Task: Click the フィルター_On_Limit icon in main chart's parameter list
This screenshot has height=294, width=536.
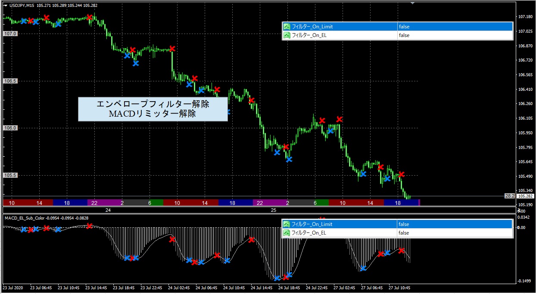Action: tap(287, 27)
